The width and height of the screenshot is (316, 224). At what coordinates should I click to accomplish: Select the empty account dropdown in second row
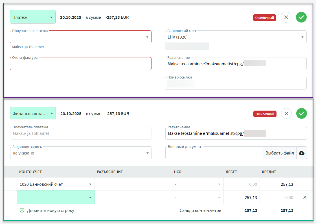pyautogui.click(x=56, y=197)
